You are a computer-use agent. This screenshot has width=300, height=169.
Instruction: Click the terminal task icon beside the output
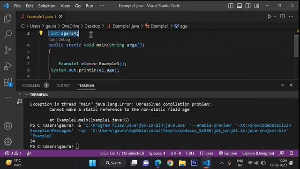pyautogui.click(x=19, y=101)
